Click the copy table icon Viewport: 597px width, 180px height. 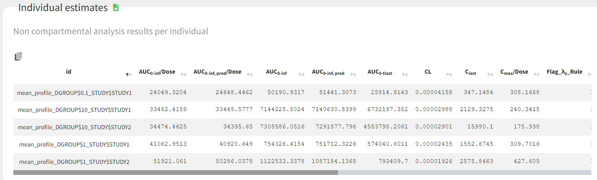pos(18,57)
